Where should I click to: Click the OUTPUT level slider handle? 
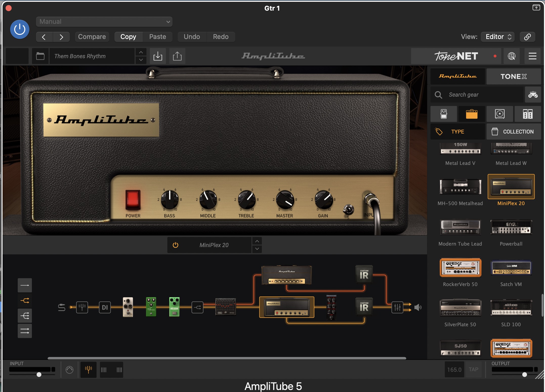tap(525, 375)
